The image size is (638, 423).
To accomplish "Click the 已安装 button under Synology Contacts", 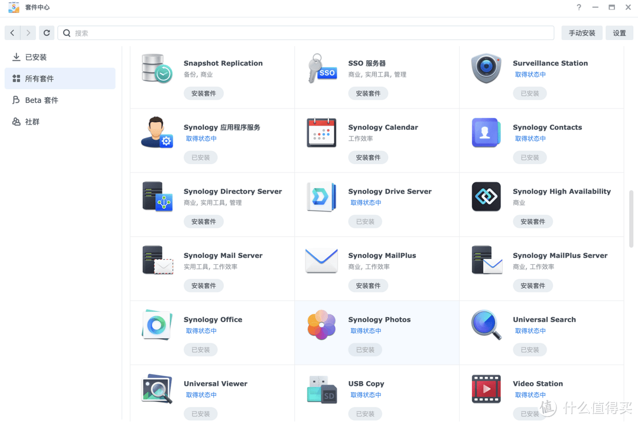I will tap(530, 158).
